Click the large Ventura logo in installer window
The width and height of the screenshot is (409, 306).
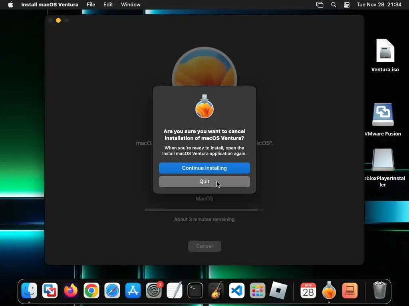tap(204, 67)
